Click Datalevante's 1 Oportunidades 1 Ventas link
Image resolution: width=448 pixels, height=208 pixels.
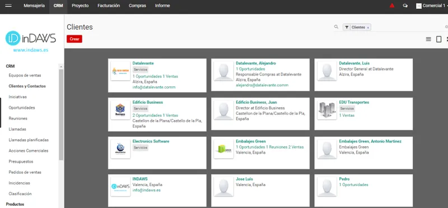[155, 76]
